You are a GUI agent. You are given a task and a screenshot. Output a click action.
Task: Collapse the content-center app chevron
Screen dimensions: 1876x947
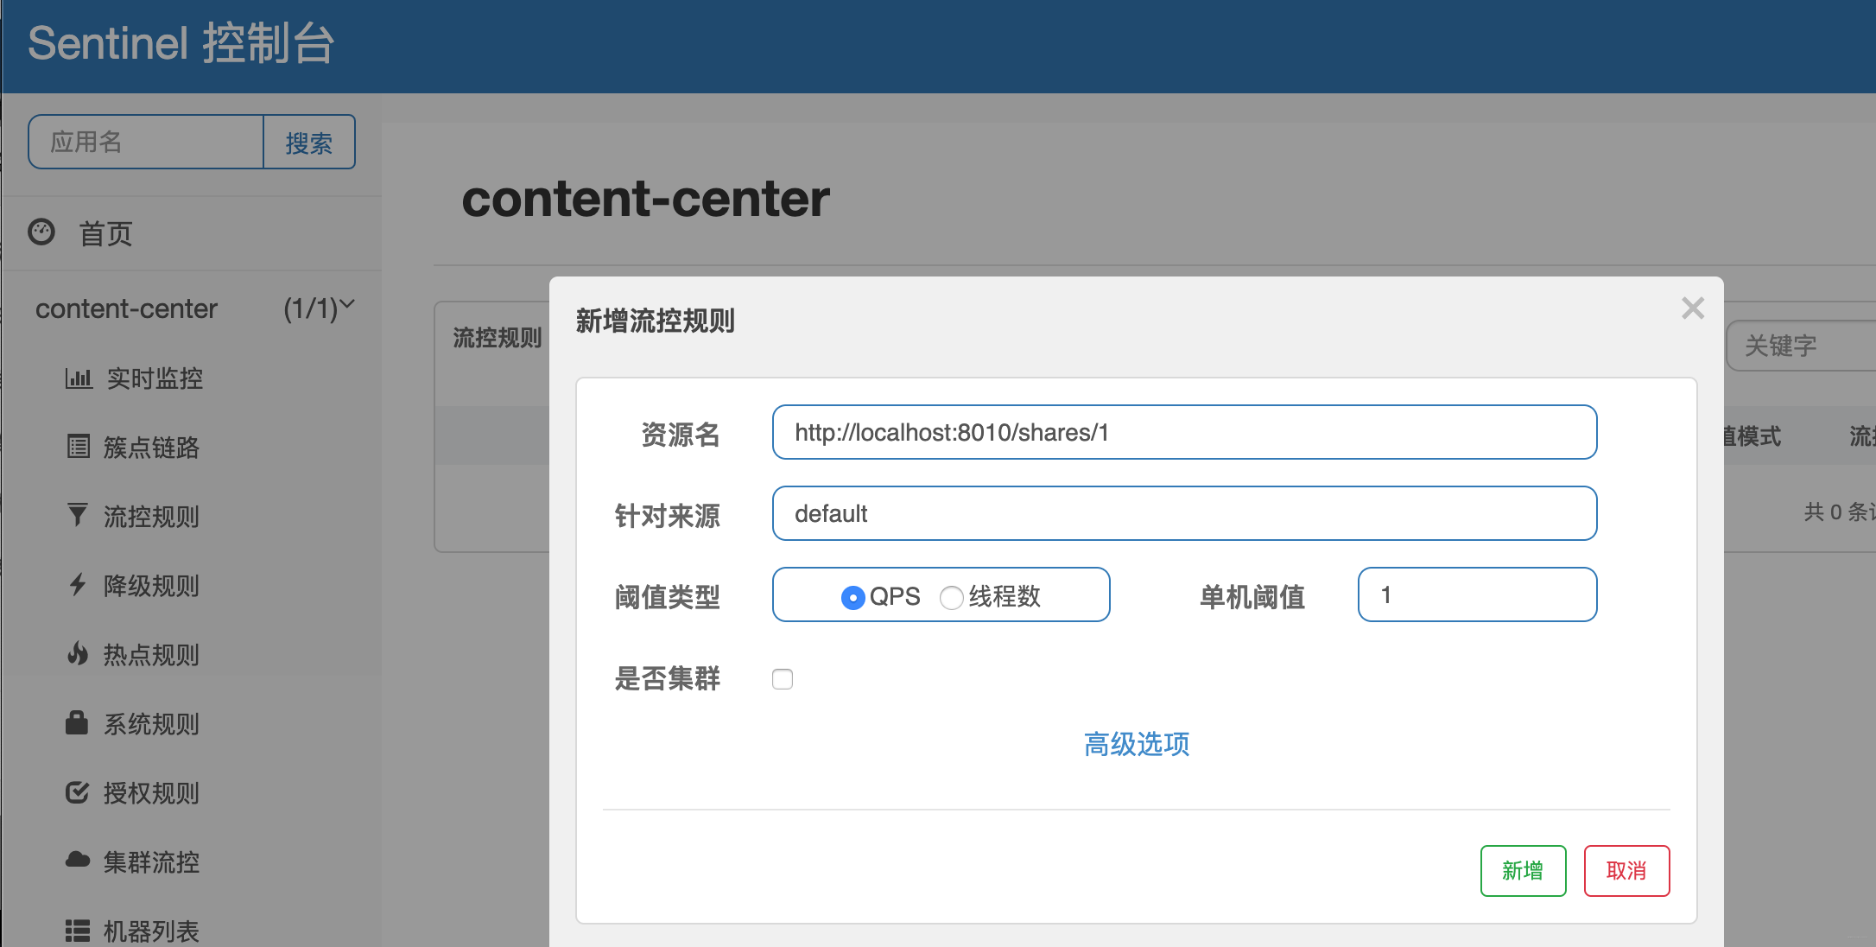tap(347, 304)
